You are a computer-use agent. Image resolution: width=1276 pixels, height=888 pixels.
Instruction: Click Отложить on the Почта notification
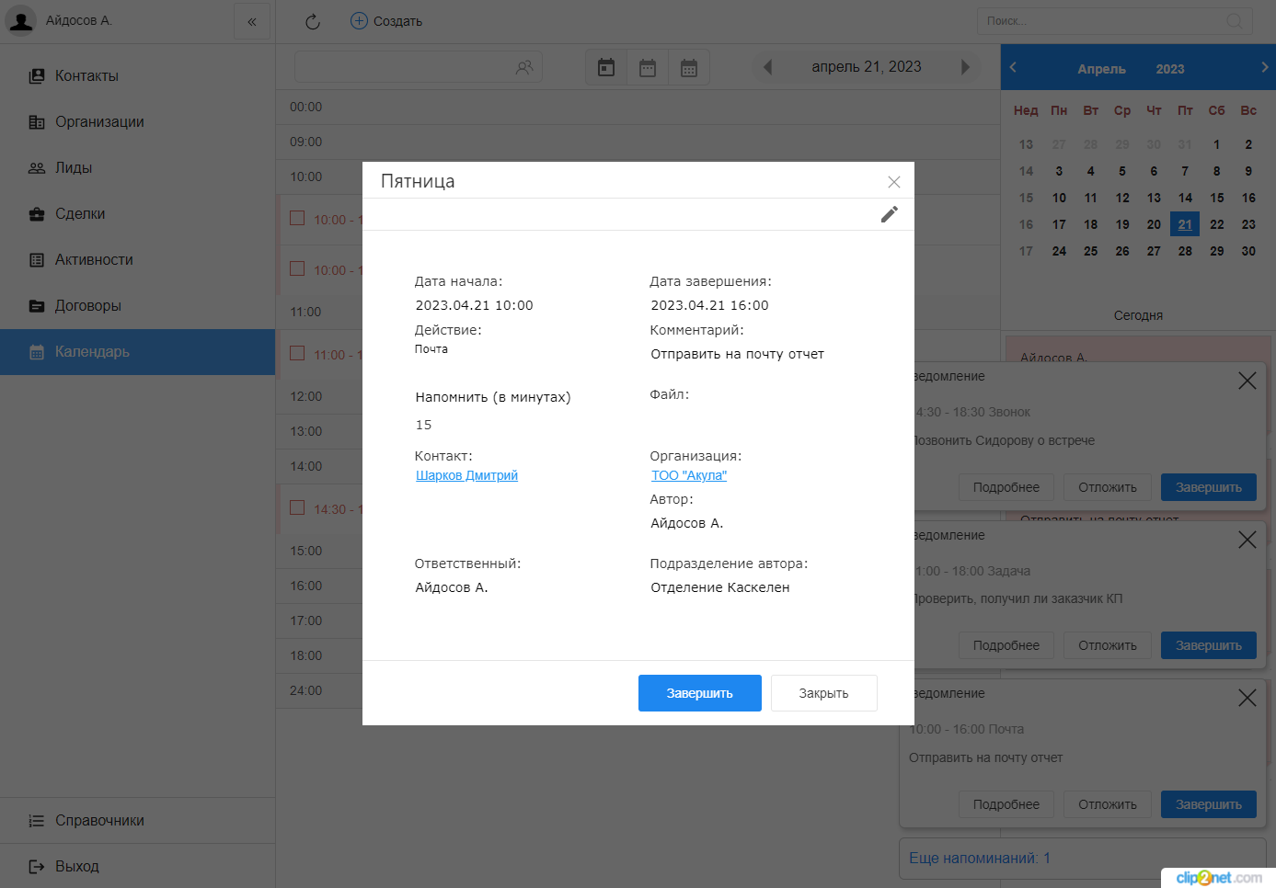(1108, 804)
